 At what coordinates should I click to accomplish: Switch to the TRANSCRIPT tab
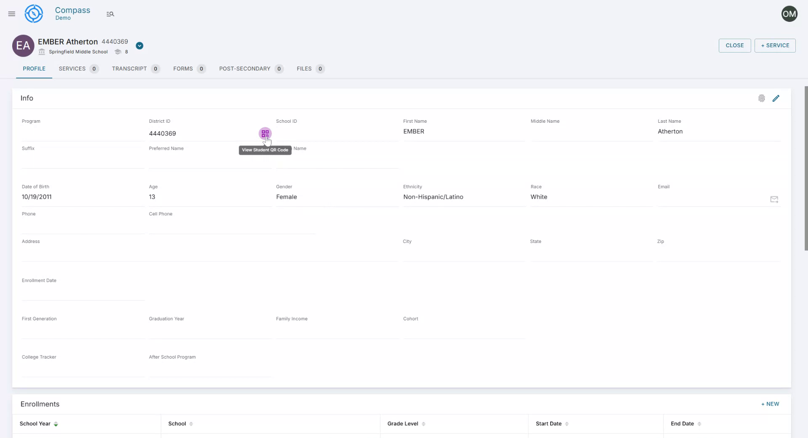pos(129,69)
